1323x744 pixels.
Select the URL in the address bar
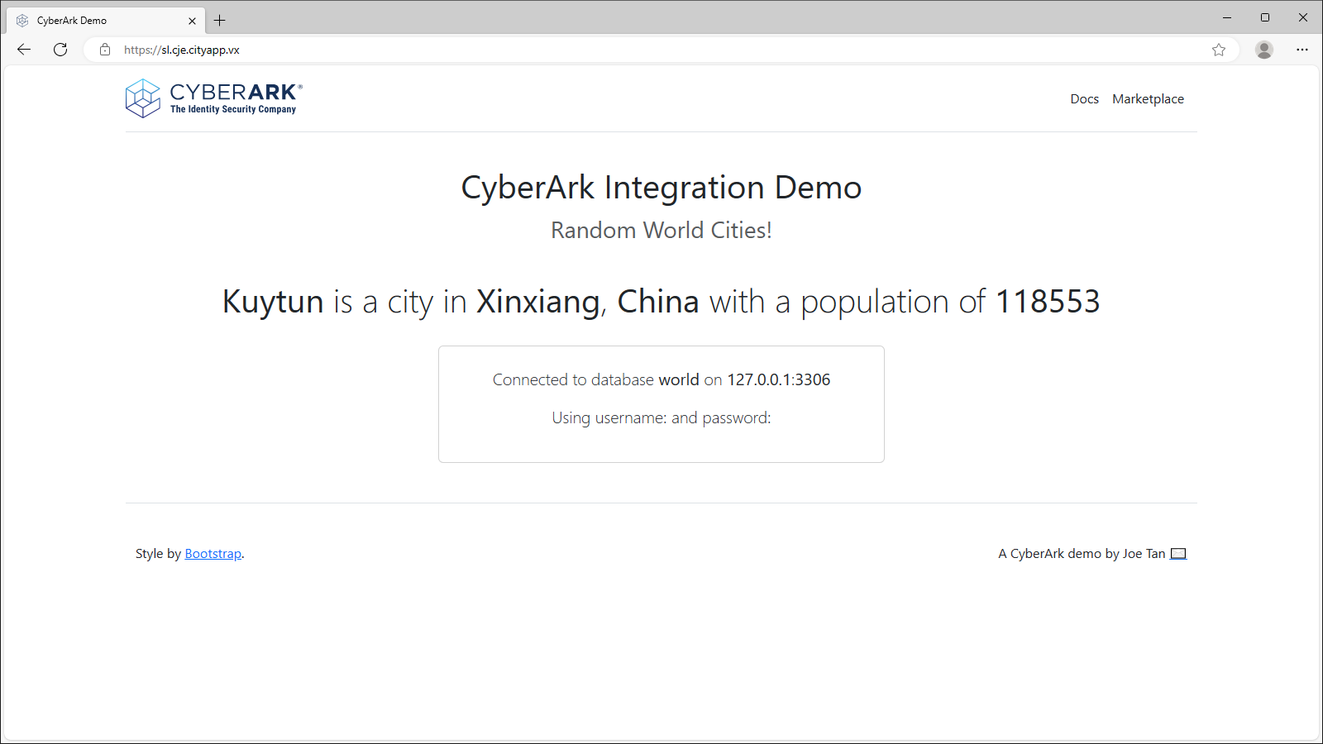pos(182,50)
